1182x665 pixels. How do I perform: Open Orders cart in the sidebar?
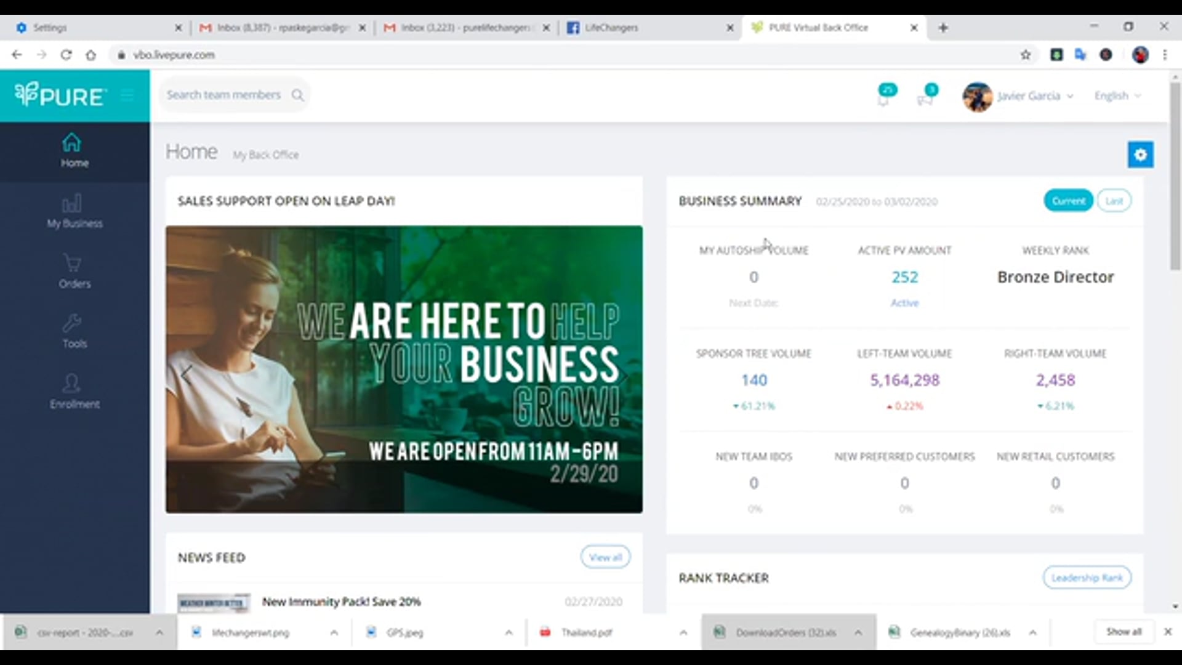[74, 272]
